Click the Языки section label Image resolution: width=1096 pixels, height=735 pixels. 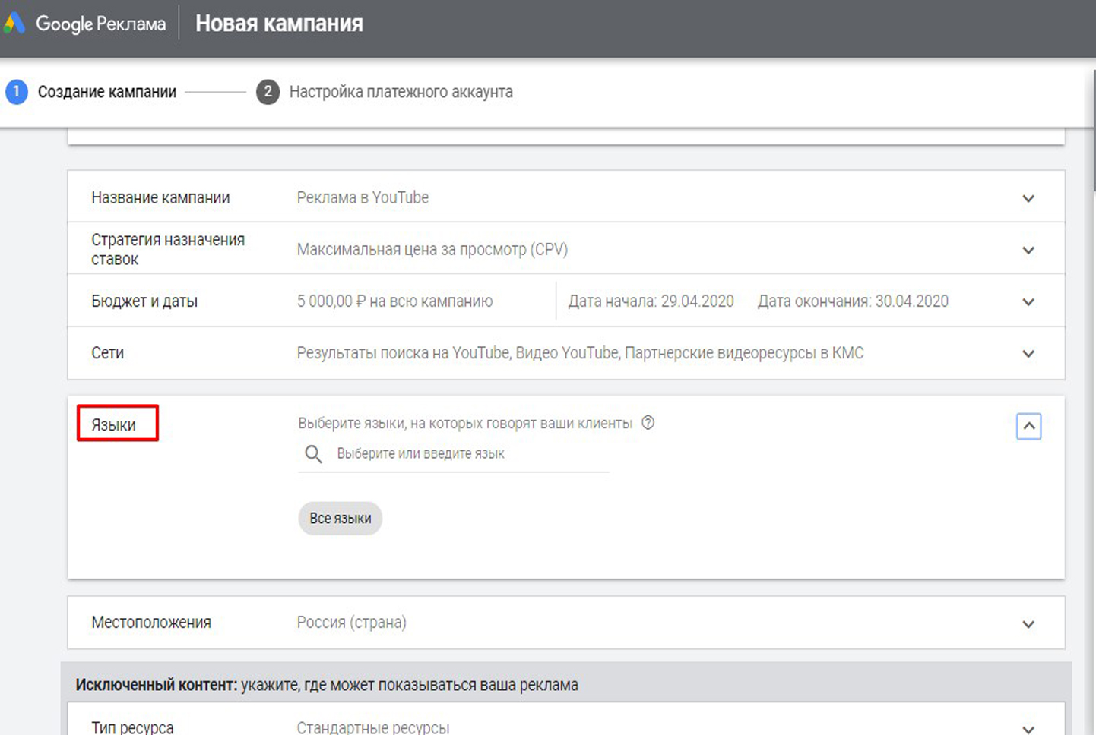point(114,424)
